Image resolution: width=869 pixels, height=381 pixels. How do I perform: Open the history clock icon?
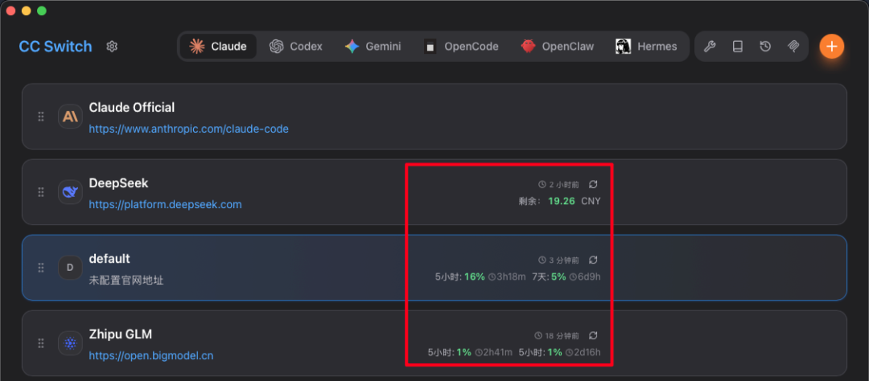(x=765, y=47)
